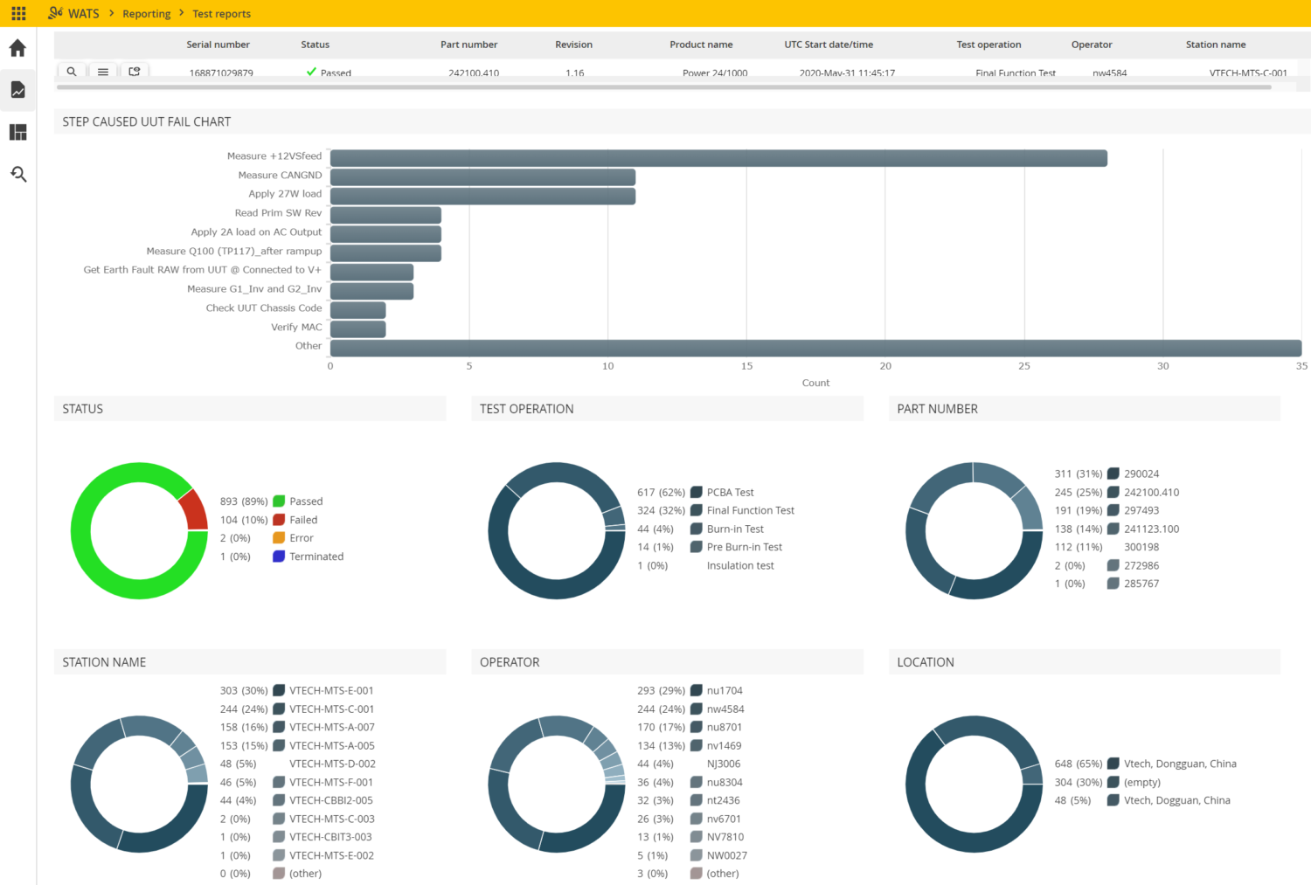Viewport: 1311px width, 885px height.
Task: Toggle nu8701 operator legend swatch
Action: [697, 727]
